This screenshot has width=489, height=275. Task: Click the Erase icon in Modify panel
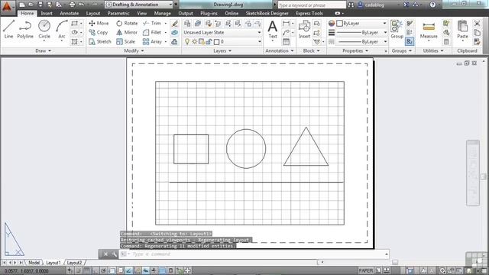point(175,24)
